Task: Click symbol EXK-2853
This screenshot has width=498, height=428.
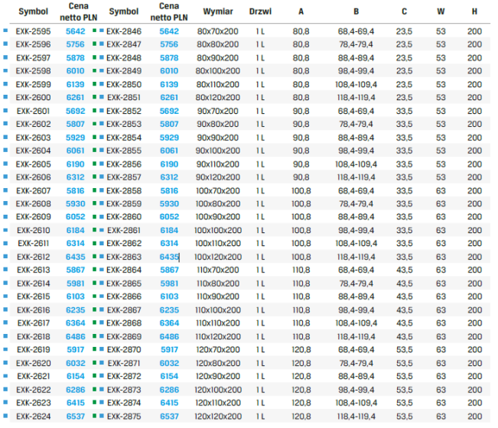Action: [x=124, y=125]
